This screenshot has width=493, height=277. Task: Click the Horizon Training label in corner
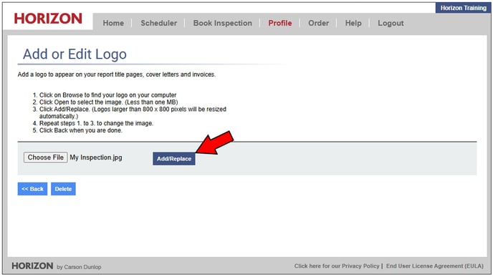(x=463, y=8)
